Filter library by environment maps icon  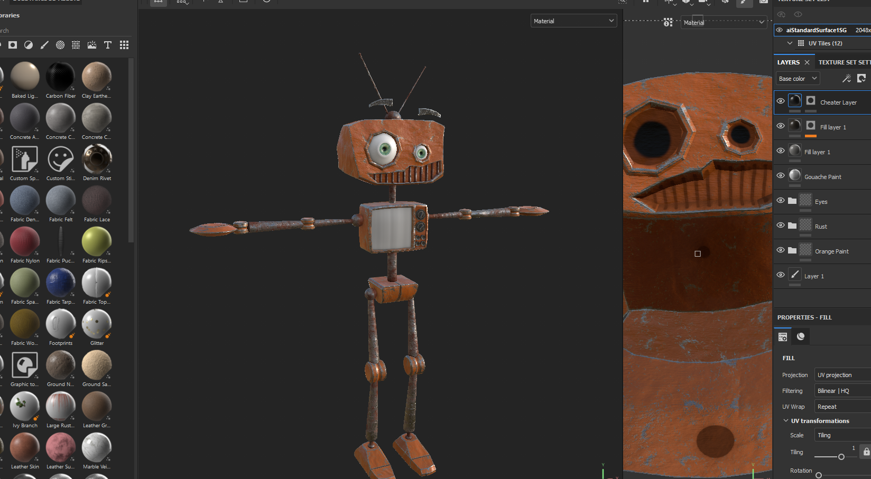click(92, 45)
